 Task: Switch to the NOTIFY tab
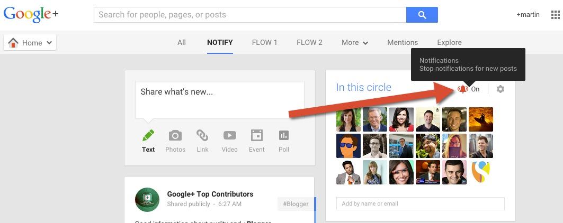coord(220,42)
